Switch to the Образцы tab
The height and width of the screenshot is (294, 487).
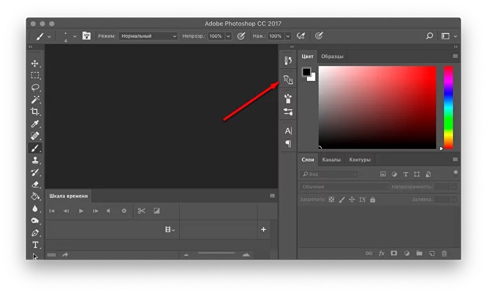[332, 56]
